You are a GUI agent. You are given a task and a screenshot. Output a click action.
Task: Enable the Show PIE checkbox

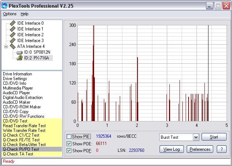point(69,136)
